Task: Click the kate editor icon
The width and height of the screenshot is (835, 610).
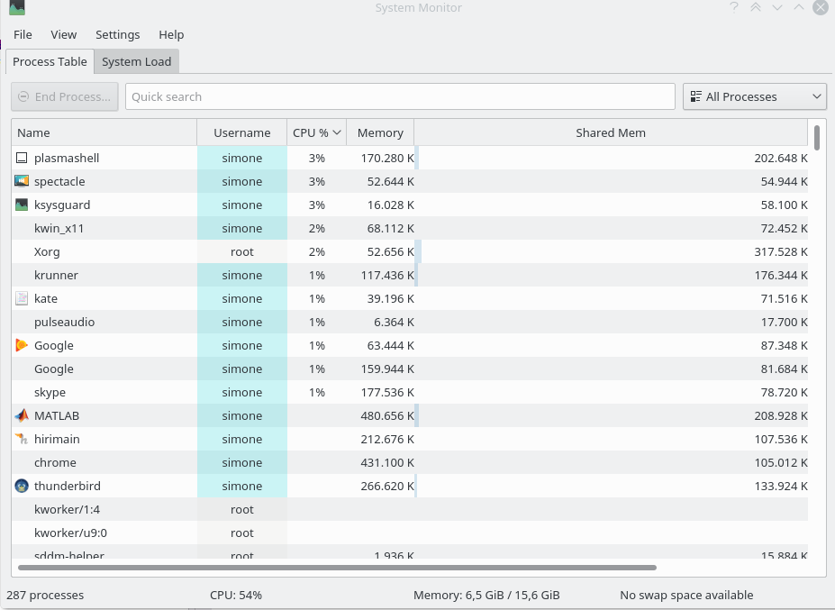Action: [22, 298]
